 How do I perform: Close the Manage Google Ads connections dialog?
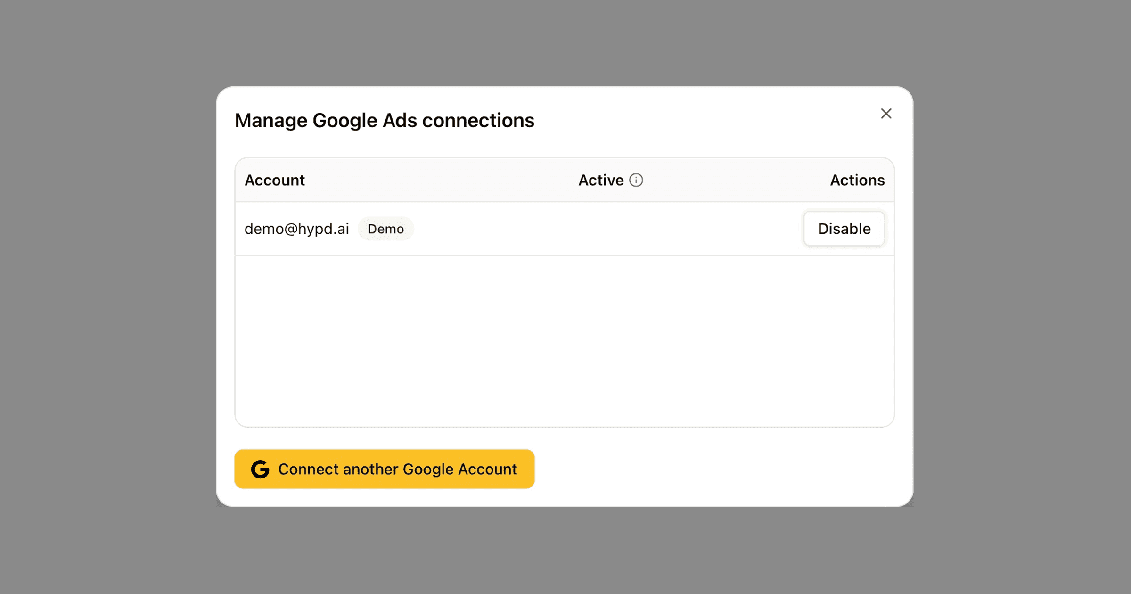coord(886,114)
